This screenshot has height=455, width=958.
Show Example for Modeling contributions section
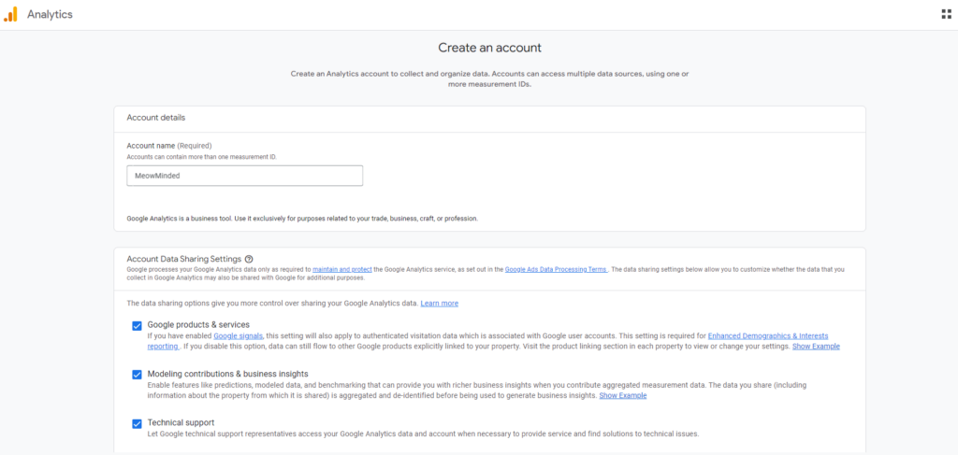click(622, 395)
